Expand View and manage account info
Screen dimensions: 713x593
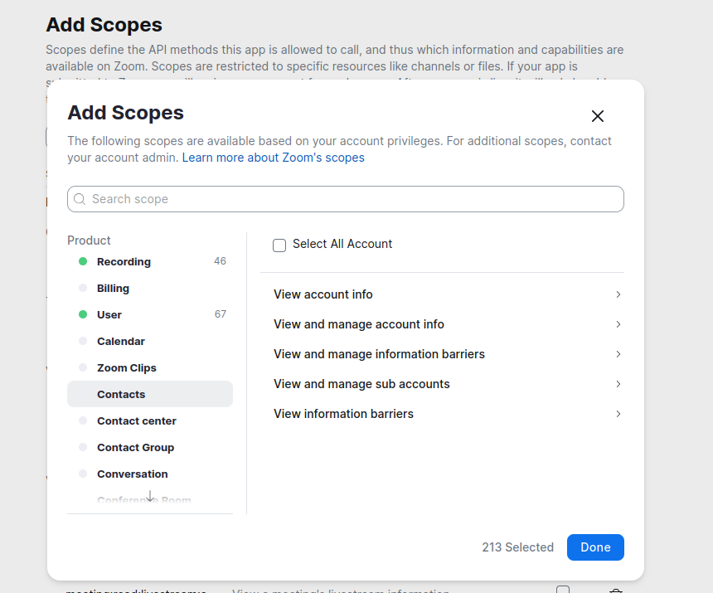tap(448, 324)
